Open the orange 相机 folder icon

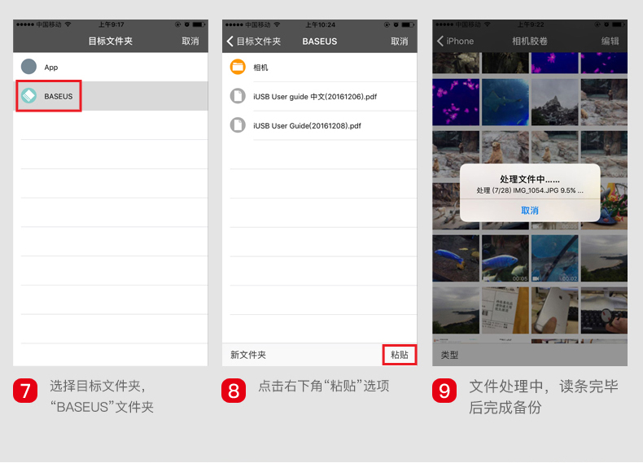click(238, 67)
